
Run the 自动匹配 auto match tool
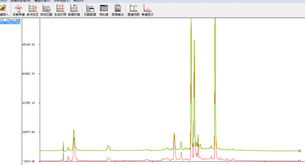tap(46, 10)
